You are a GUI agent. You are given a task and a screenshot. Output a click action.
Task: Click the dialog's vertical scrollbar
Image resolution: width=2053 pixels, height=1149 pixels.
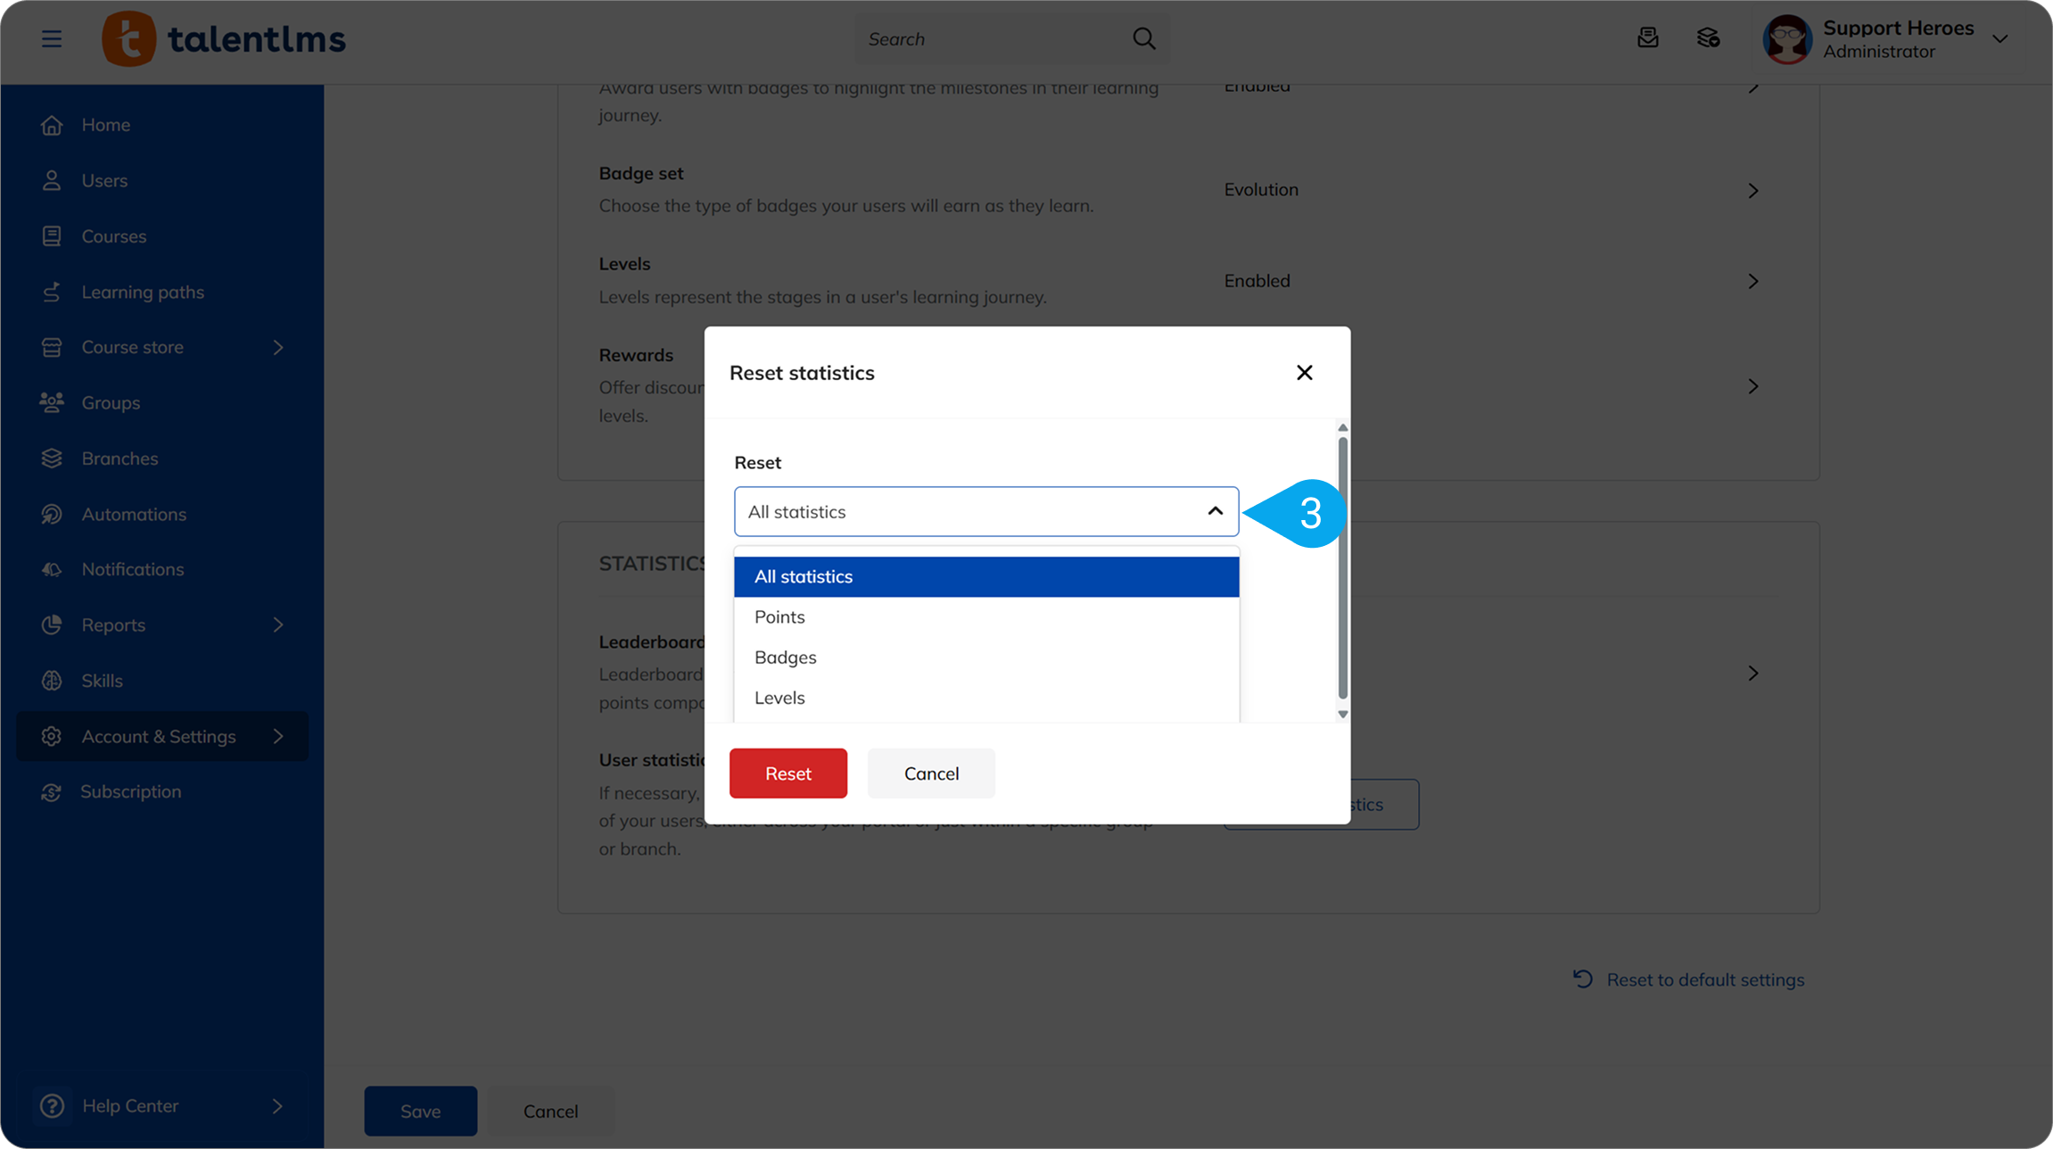coord(1342,567)
